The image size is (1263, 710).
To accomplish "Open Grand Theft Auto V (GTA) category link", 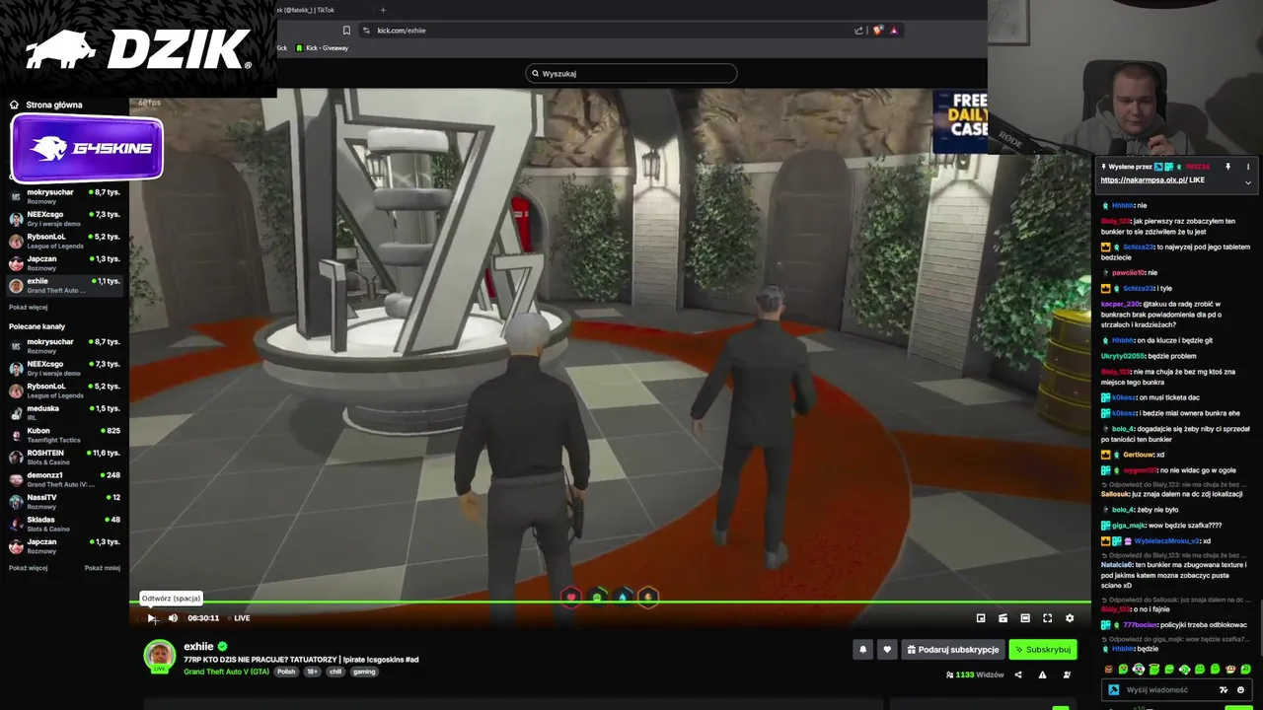I will 226,672.
